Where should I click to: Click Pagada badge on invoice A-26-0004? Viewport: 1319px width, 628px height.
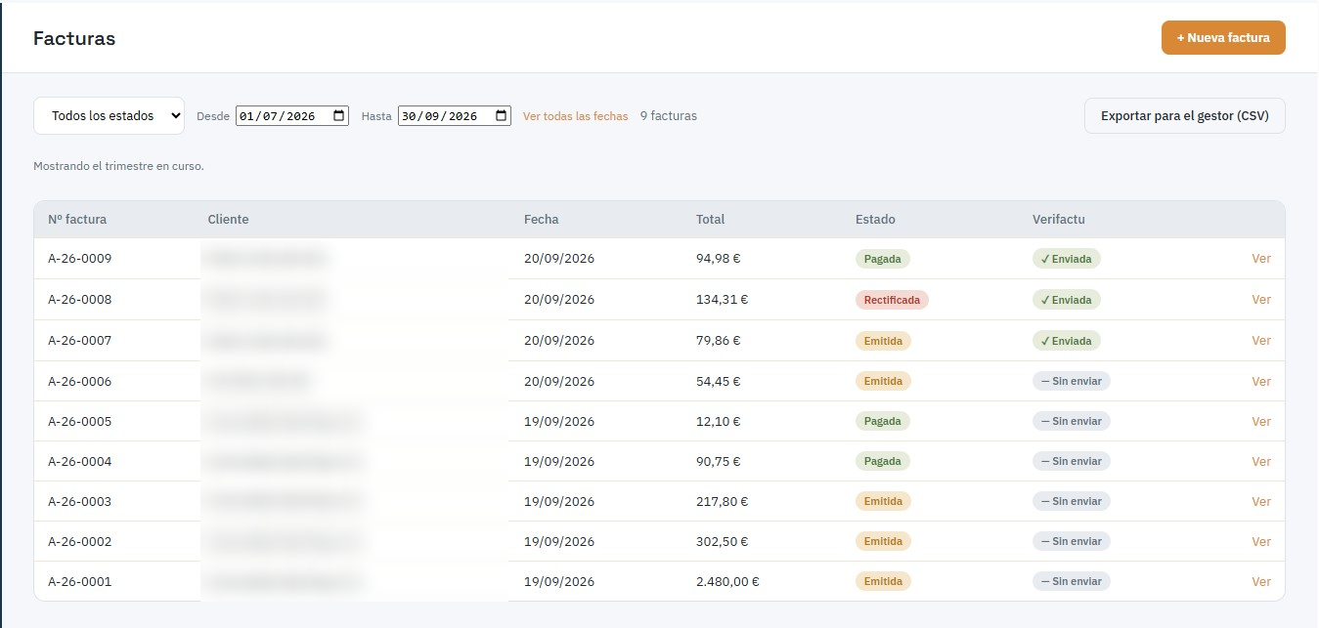tap(883, 461)
